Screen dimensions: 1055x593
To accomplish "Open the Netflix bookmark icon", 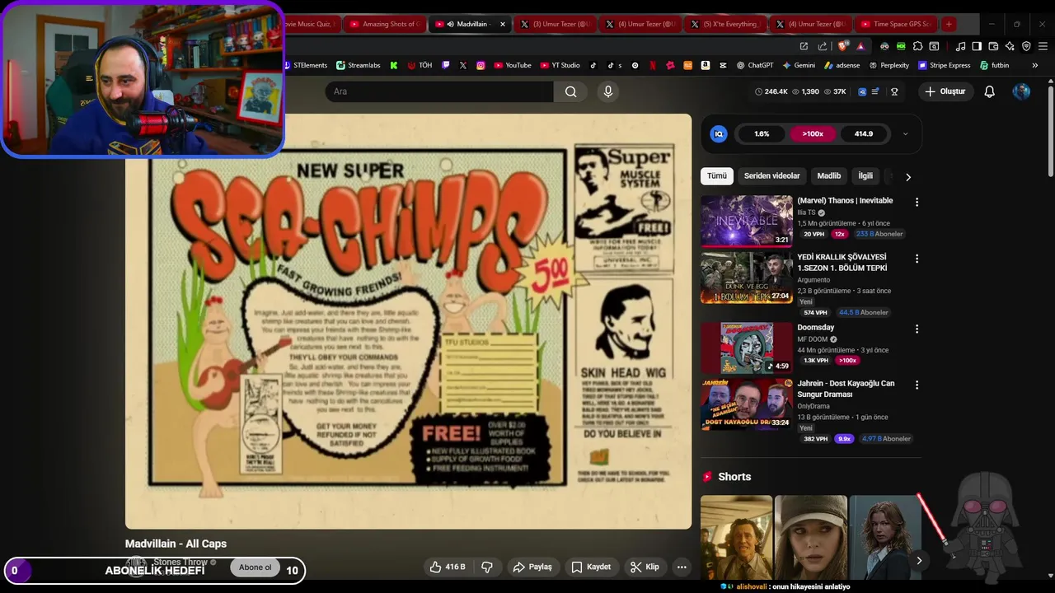I will pyautogui.click(x=653, y=65).
